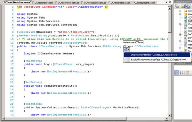Switch to the CChessPiece.xaml tab
The width and height of the screenshot is (192, 122).
point(44,3)
